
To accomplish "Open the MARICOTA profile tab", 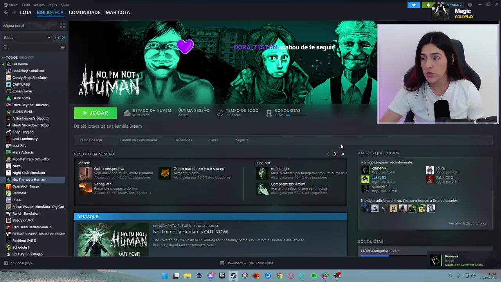I will pyautogui.click(x=118, y=13).
